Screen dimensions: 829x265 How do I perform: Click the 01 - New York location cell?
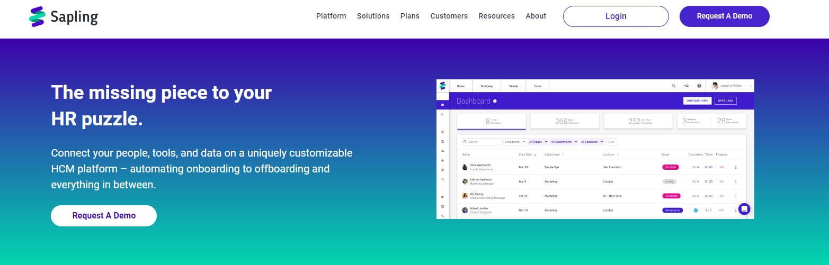pos(612,196)
